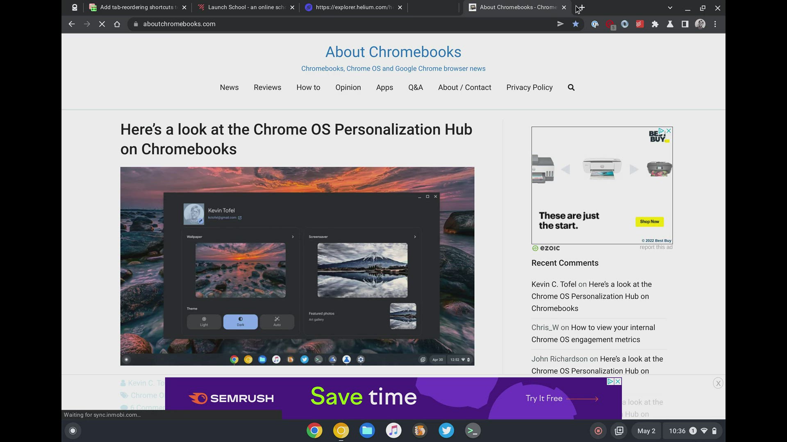Open the Terminal app from the shelf
The height and width of the screenshot is (442, 787).
pyautogui.click(x=473, y=431)
